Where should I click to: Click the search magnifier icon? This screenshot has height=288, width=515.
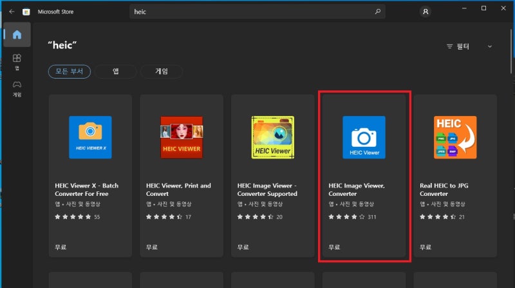pyautogui.click(x=378, y=12)
